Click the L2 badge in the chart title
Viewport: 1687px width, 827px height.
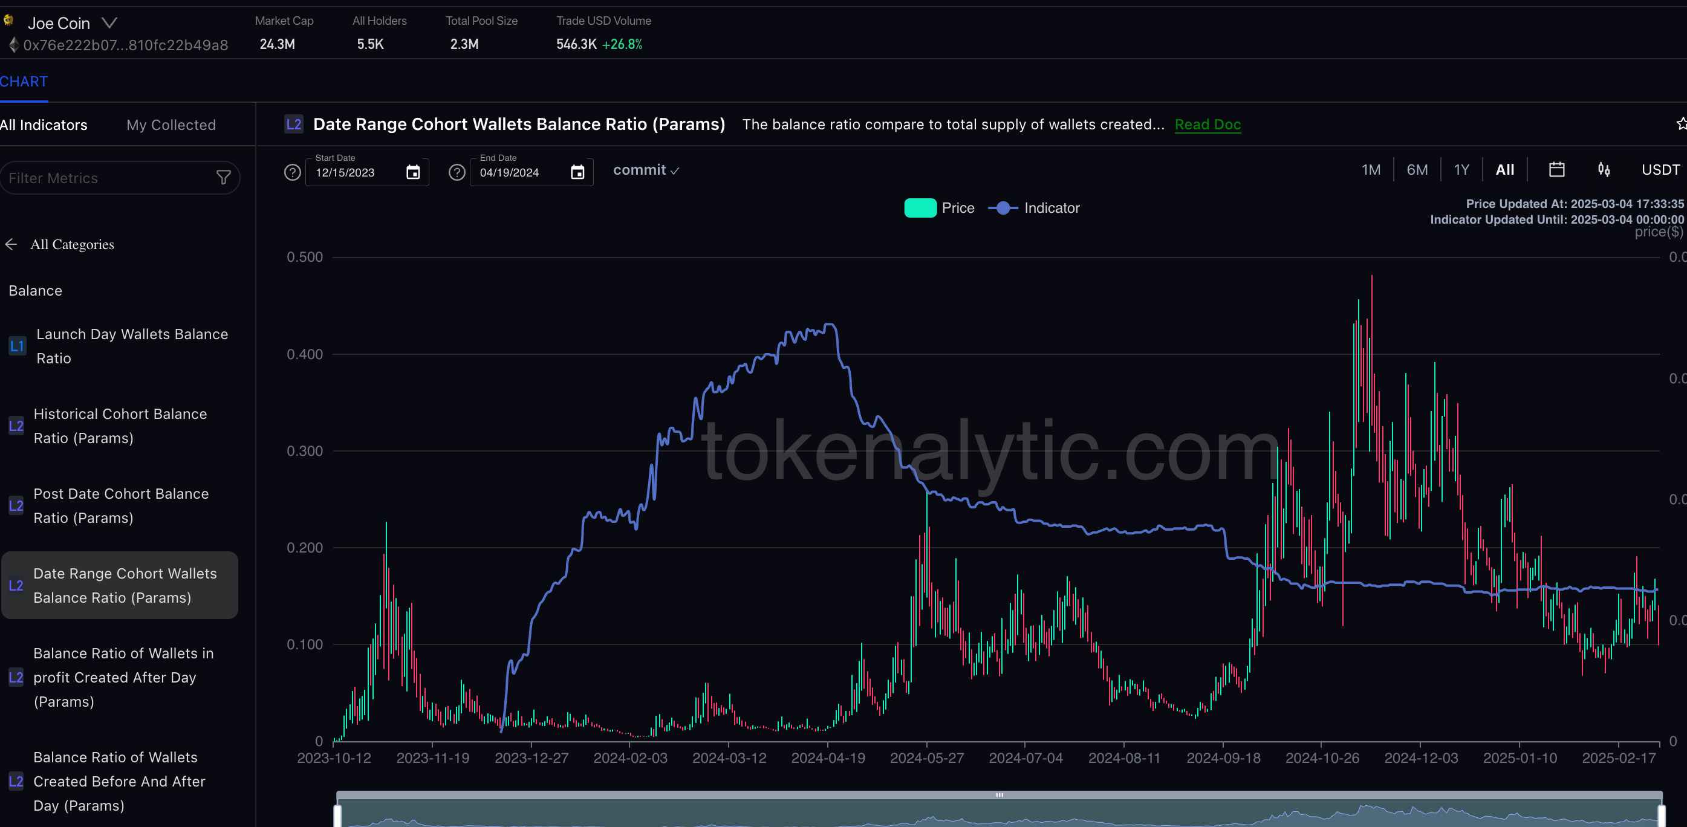tap(294, 125)
